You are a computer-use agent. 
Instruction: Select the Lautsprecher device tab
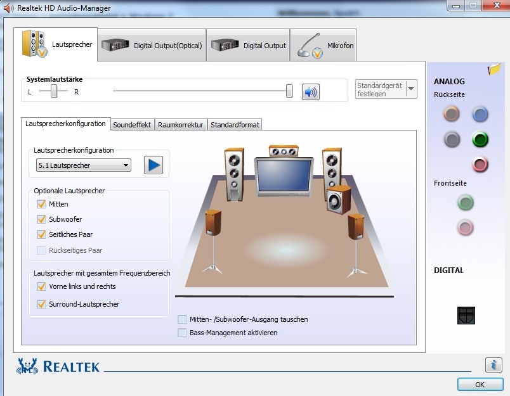[56, 44]
